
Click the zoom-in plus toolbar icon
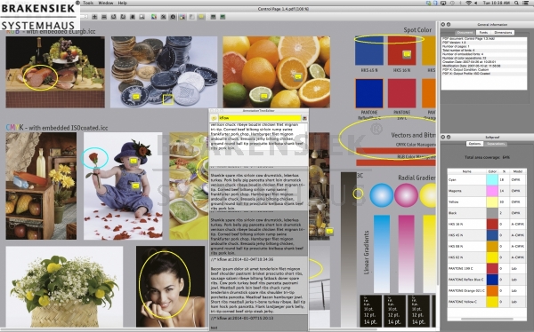pyautogui.click(x=94, y=17)
